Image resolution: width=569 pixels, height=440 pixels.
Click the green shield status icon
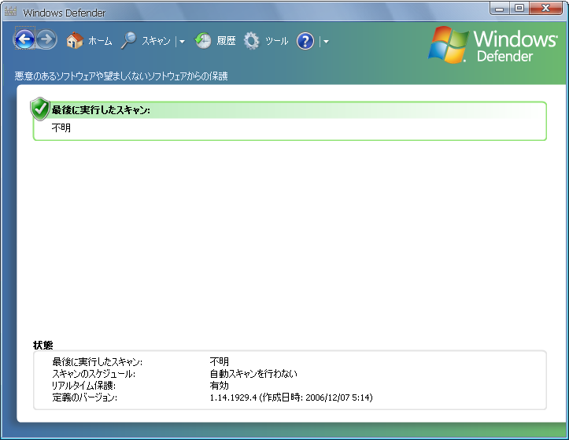40,109
